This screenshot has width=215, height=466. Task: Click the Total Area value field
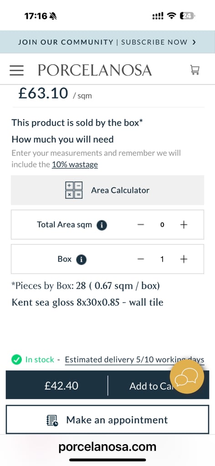click(162, 225)
